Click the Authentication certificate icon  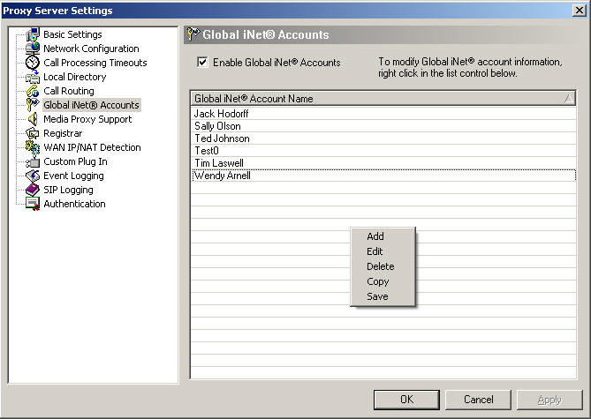click(x=33, y=204)
